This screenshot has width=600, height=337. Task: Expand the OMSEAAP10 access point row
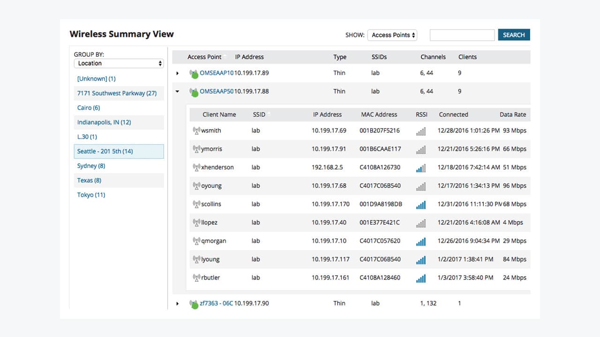pos(177,73)
